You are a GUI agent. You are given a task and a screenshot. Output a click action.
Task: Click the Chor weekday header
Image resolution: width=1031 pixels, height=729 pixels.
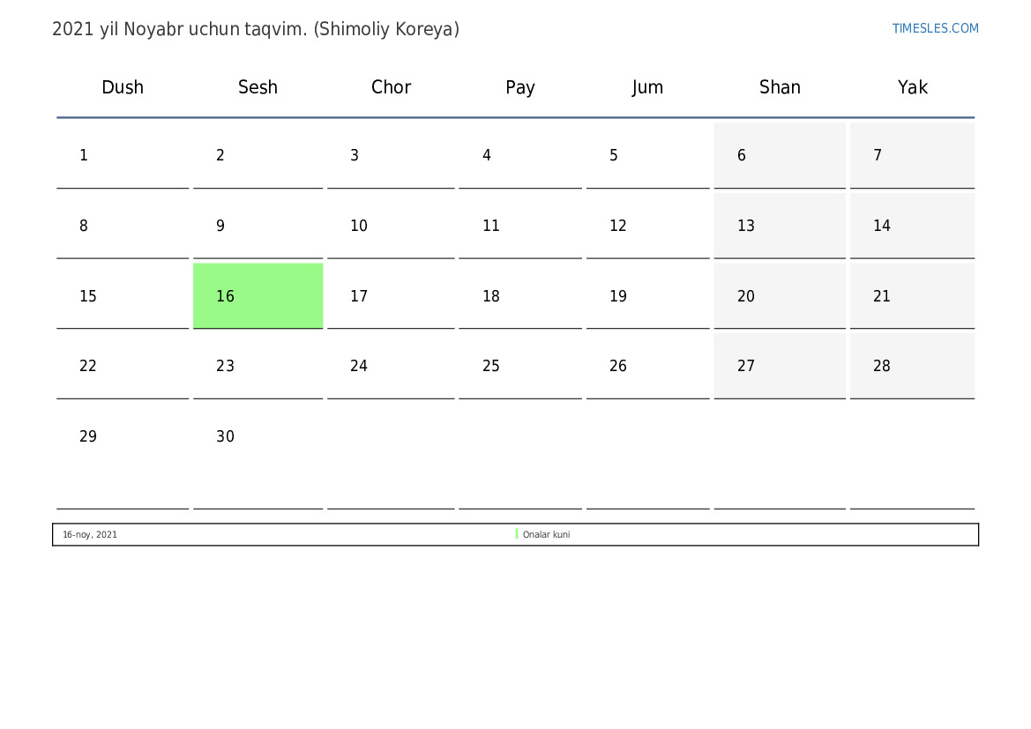click(391, 87)
